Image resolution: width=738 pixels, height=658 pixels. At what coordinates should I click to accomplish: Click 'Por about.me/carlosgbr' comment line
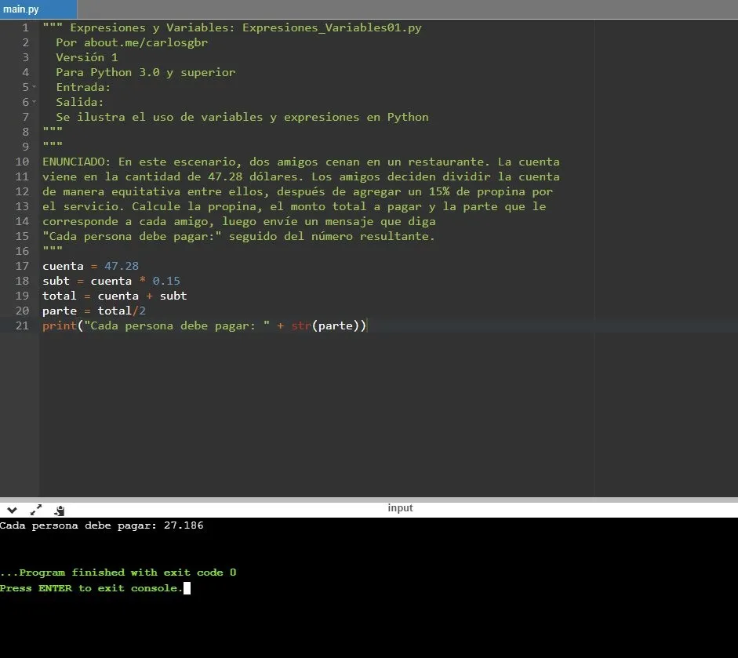click(132, 42)
